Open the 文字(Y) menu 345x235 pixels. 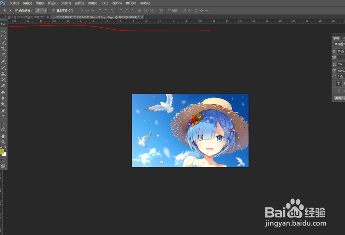click(66, 3)
